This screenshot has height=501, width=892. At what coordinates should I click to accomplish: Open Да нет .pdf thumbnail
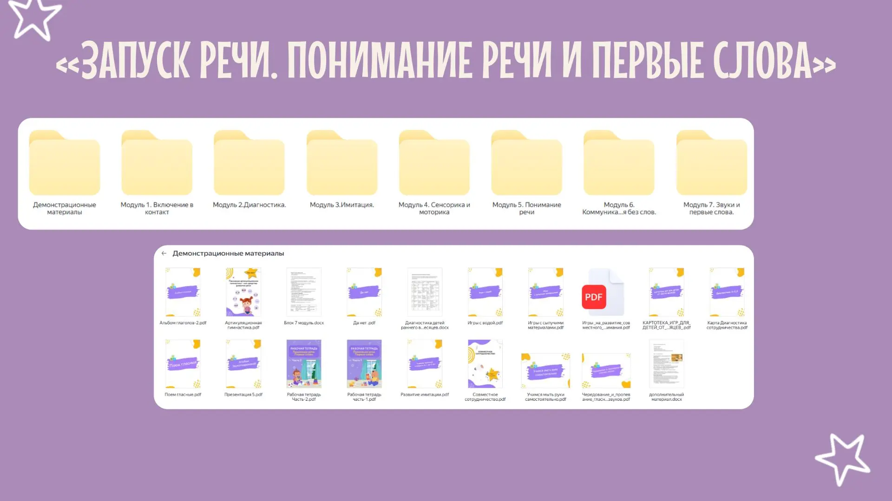pos(364,292)
